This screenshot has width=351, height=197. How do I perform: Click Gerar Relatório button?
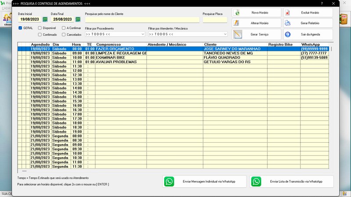pos(308,23)
